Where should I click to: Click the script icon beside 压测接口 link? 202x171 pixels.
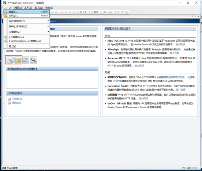[x=10, y=103]
